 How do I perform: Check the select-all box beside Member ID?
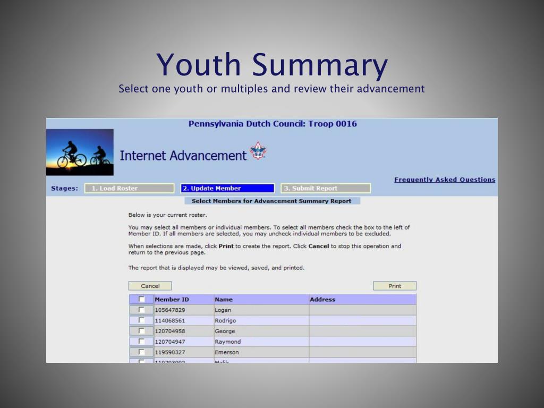pos(141,299)
